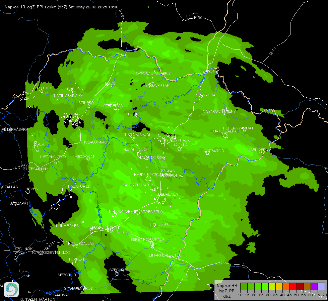Viewport: 328px width, 301px height.
Task: Click the FEHERGYARMAT city label
Action: click(238, 128)
